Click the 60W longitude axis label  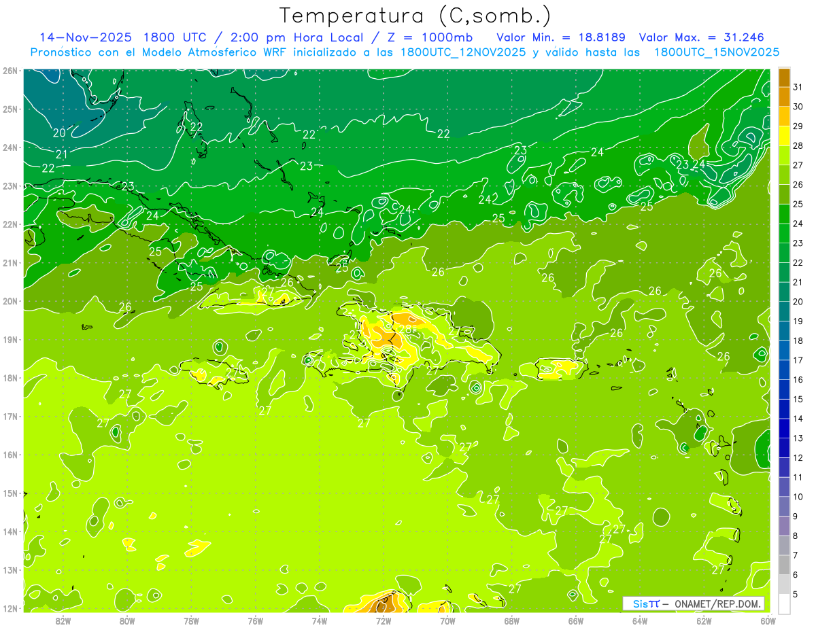(x=768, y=620)
